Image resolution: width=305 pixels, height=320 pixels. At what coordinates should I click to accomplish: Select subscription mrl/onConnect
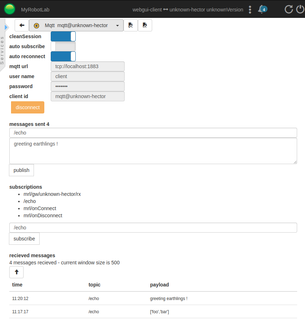[x=40, y=208]
